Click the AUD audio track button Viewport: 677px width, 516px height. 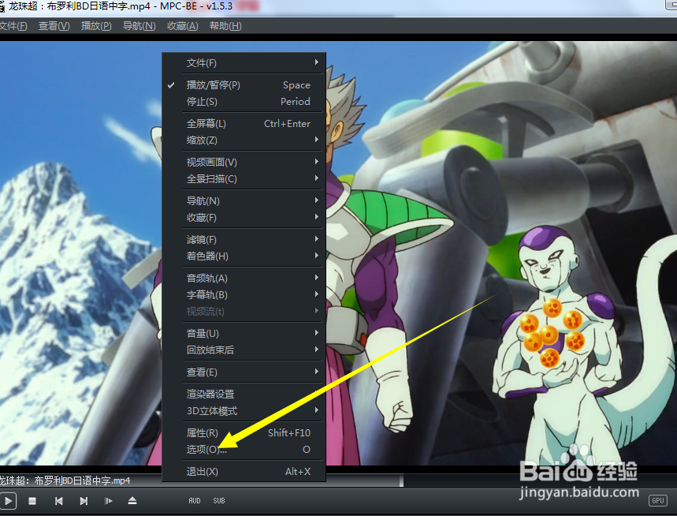click(x=195, y=501)
